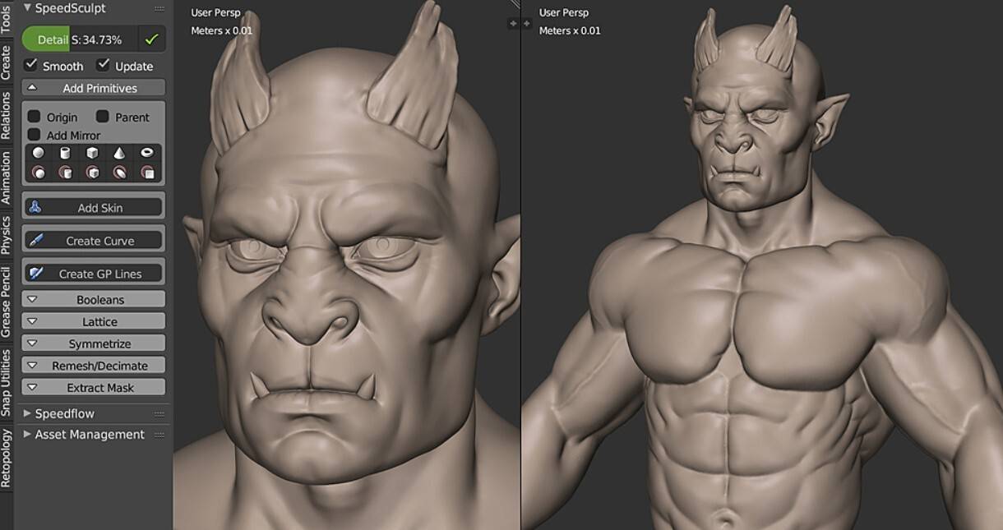Select the cone primitive icon
Viewport: 1003px width, 530px height.
[118, 153]
